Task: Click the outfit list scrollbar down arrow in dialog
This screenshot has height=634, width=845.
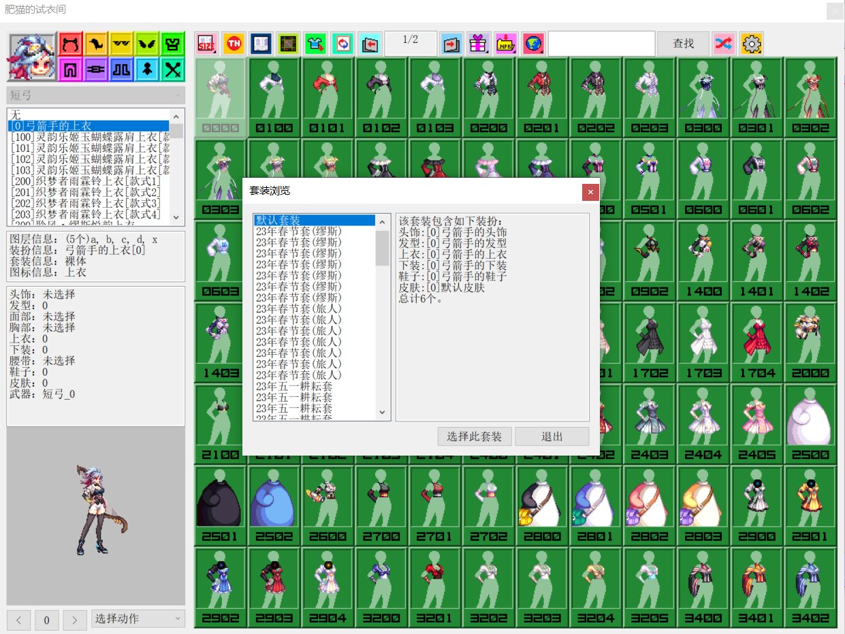Action: pyautogui.click(x=382, y=413)
